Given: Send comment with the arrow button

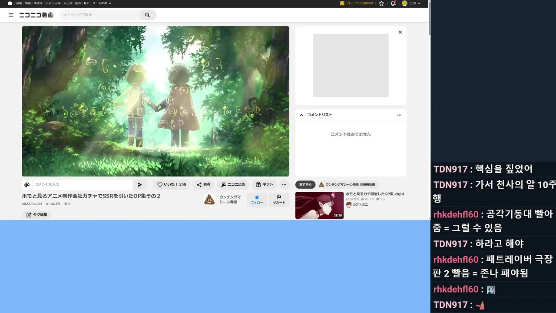Looking at the screenshot, I should 139,184.
